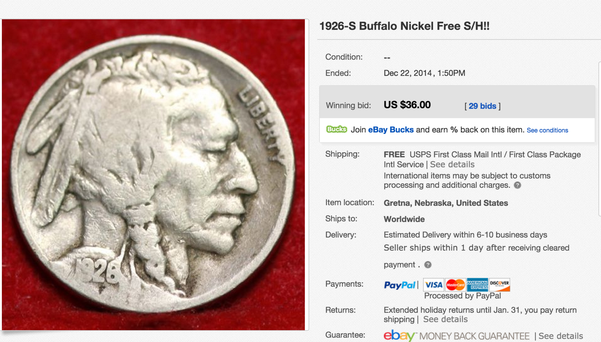Click Gretna, Nebraska item location text
The image size is (601, 342).
[446, 203]
